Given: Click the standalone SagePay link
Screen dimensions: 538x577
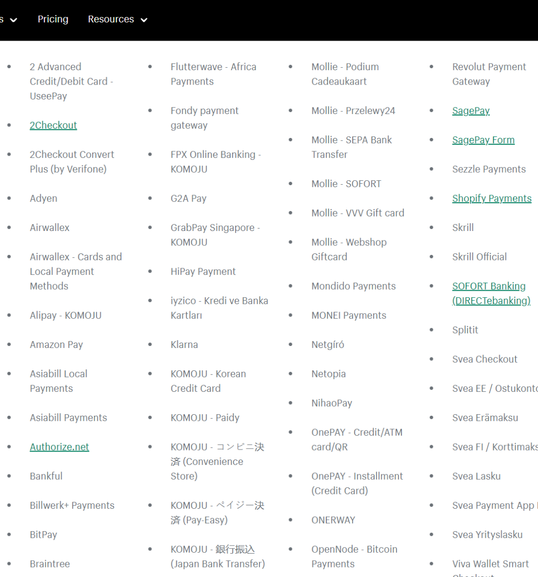Looking at the screenshot, I should [x=471, y=111].
